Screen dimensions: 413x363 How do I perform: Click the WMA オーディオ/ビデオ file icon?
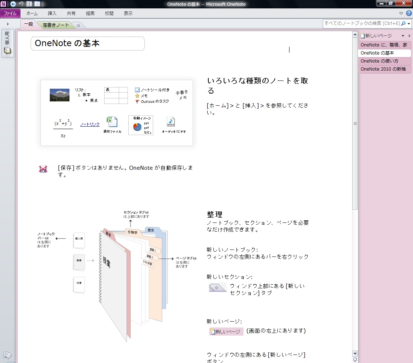pyautogui.click(x=171, y=122)
